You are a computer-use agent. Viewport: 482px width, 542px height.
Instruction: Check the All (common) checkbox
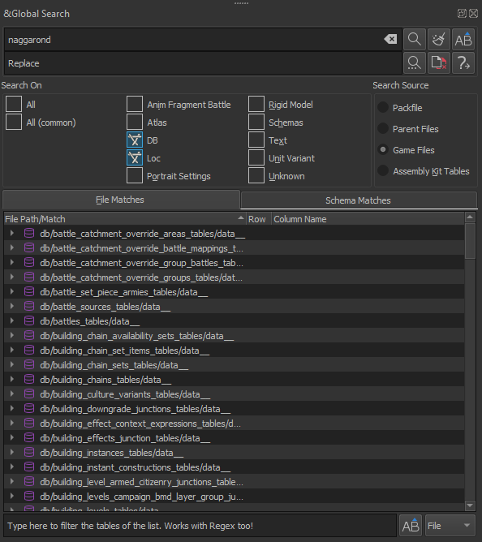pyautogui.click(x=14, y=122)
